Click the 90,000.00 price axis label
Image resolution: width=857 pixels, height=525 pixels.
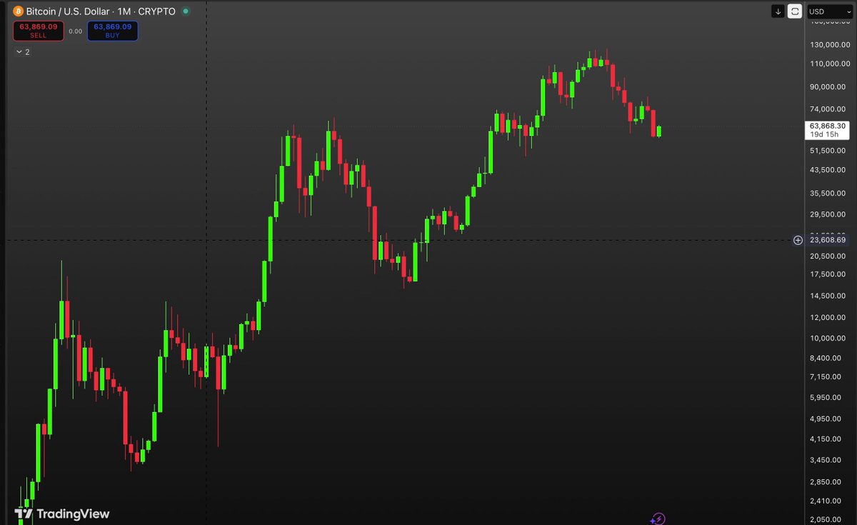[828, 87]
